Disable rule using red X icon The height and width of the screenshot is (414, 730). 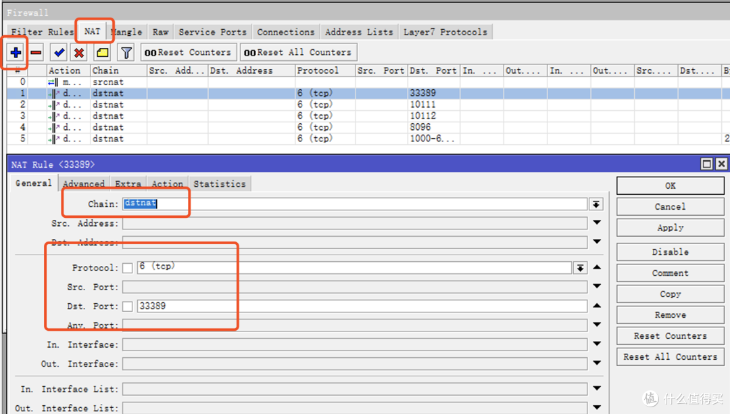80,52
